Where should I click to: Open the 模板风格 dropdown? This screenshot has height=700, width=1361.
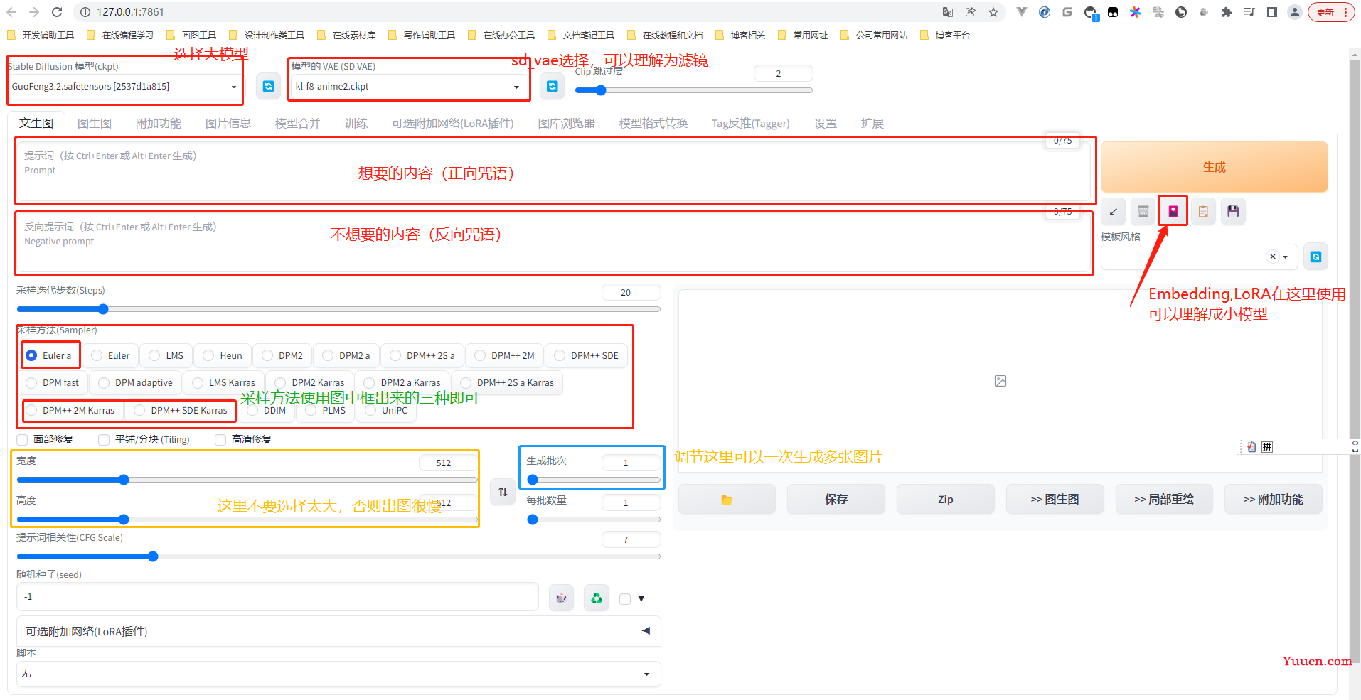(1200, 257)
